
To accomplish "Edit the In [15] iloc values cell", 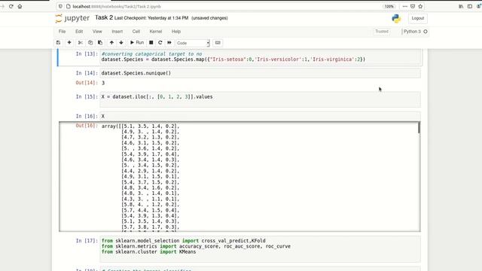I will 260,99.
